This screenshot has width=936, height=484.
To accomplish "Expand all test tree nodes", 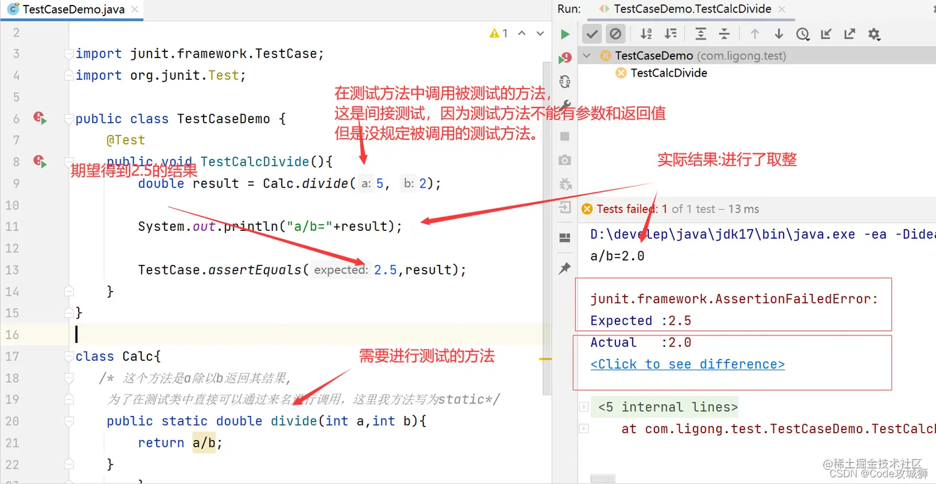I will pyautogui.click(x=700, y=34).
